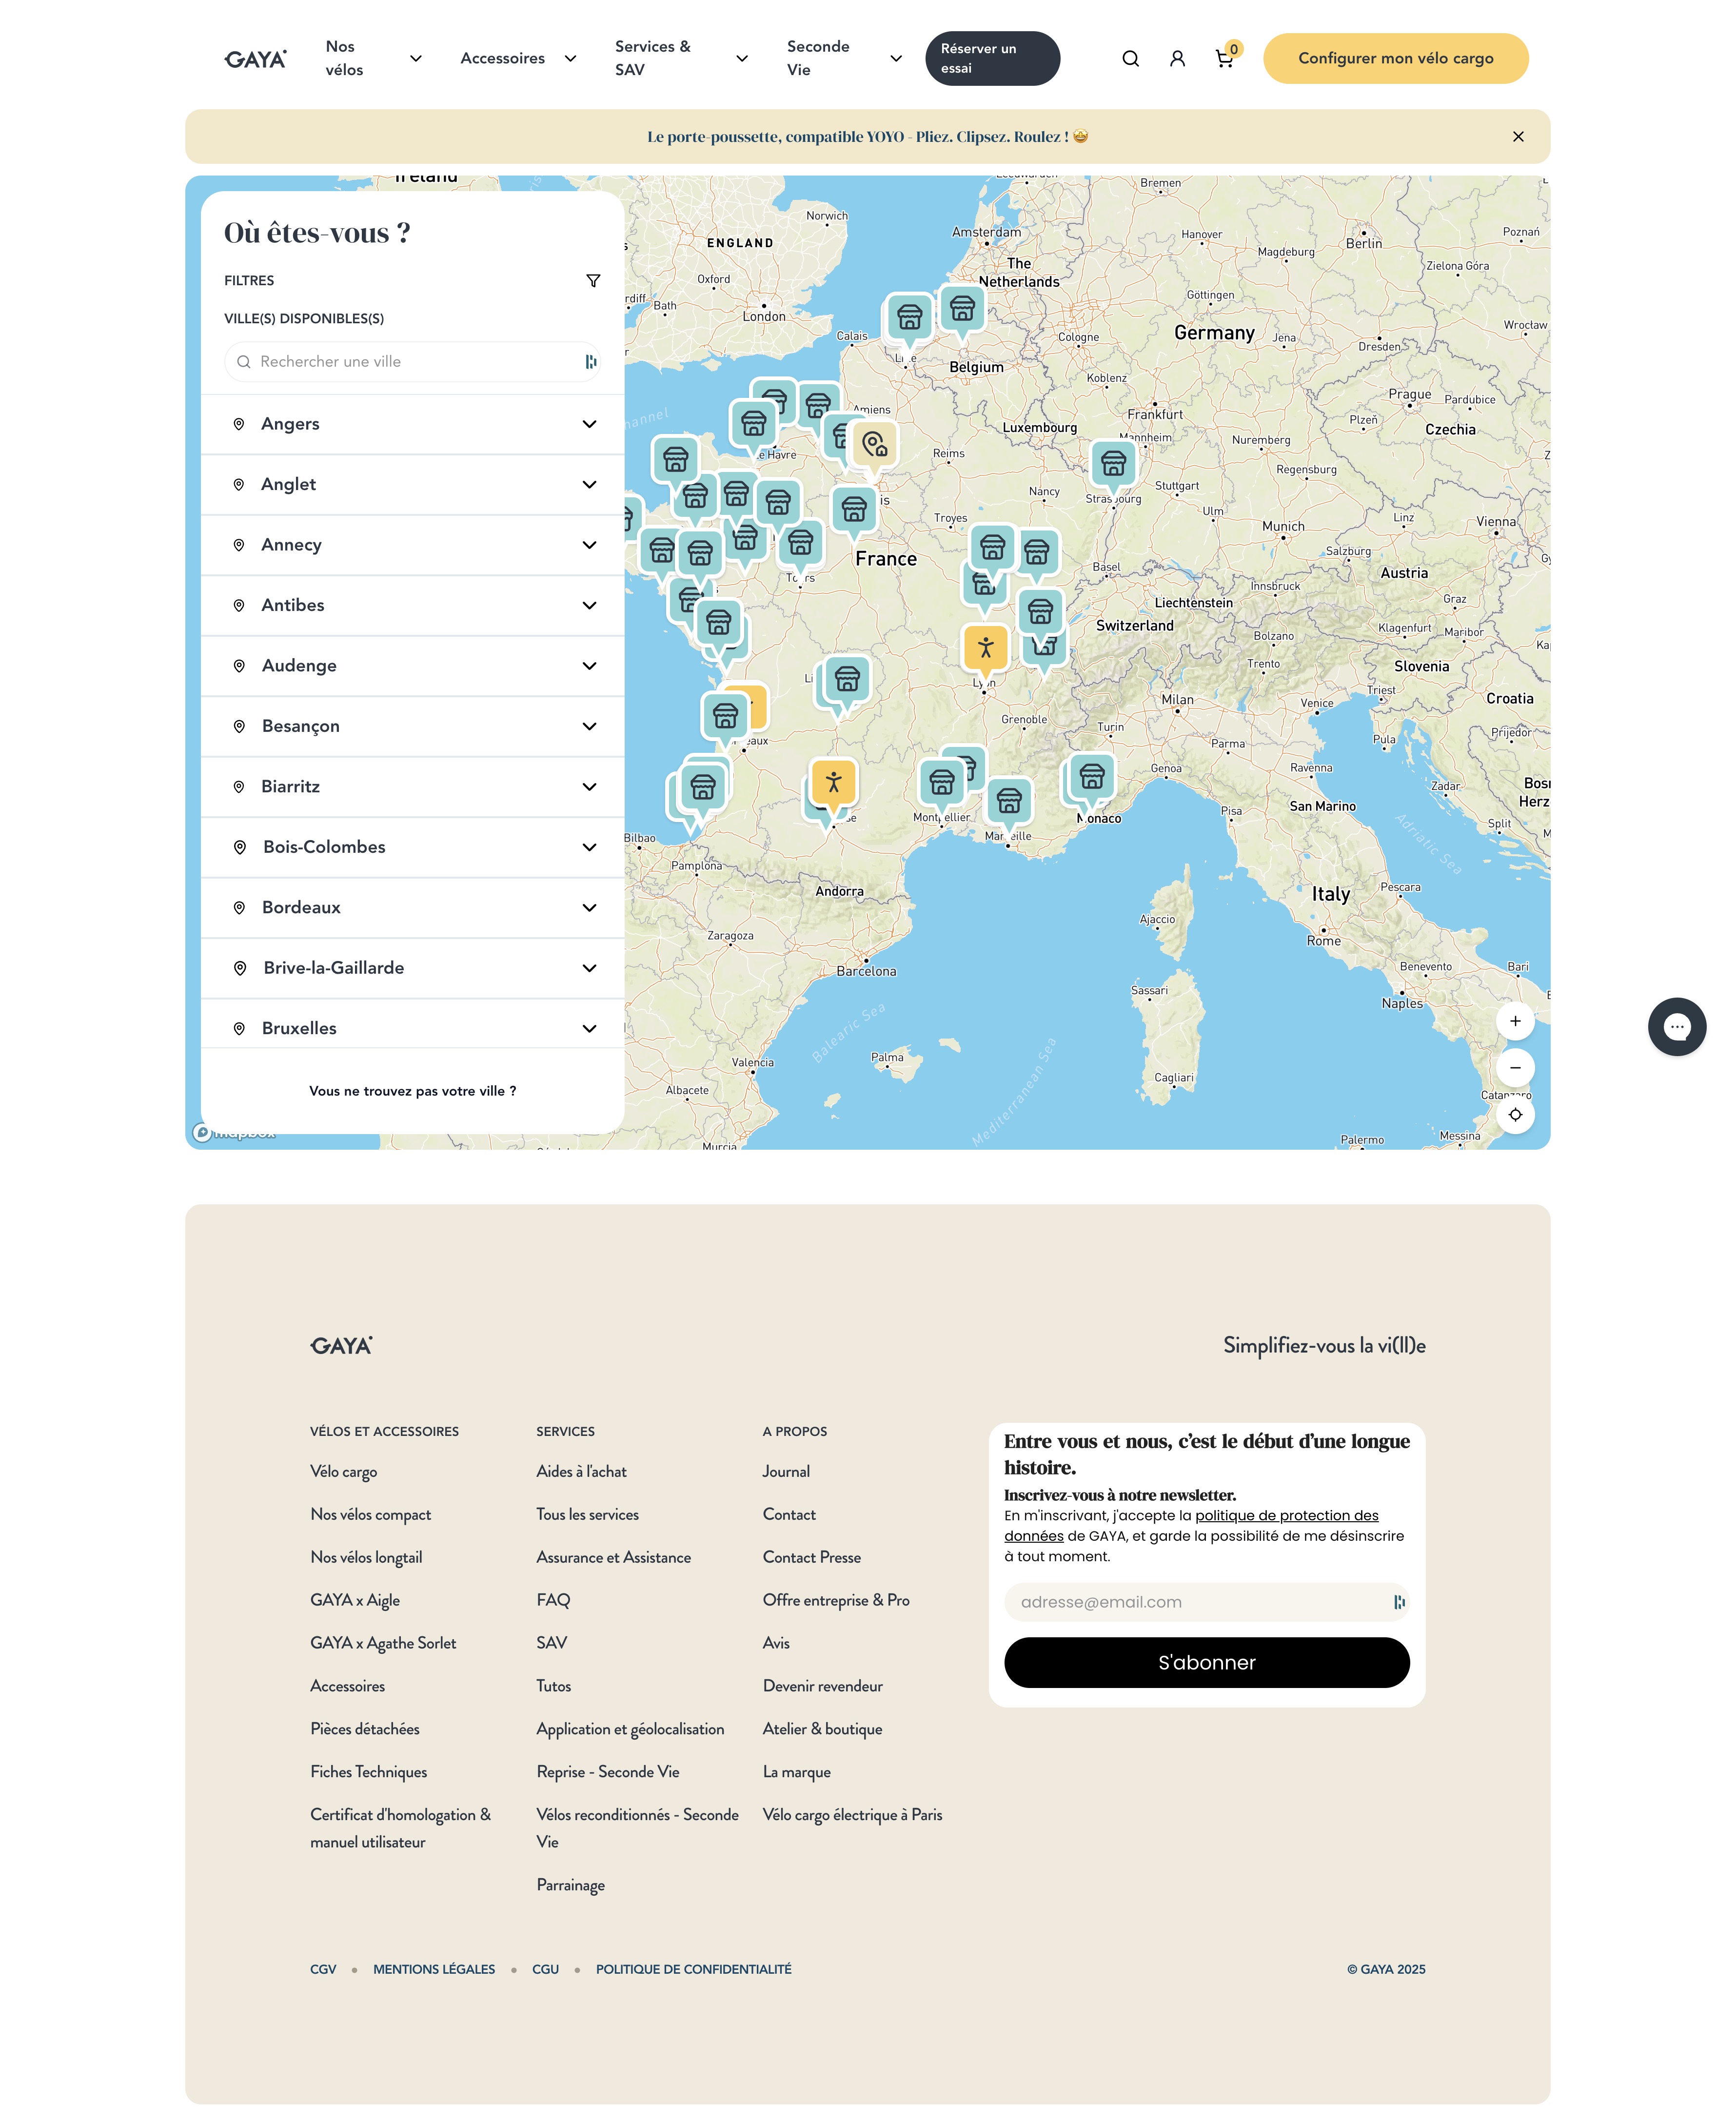Select the store marker above Belgium
The height and width of the screenshot is (2120, 1736).
tap(962, 309)
